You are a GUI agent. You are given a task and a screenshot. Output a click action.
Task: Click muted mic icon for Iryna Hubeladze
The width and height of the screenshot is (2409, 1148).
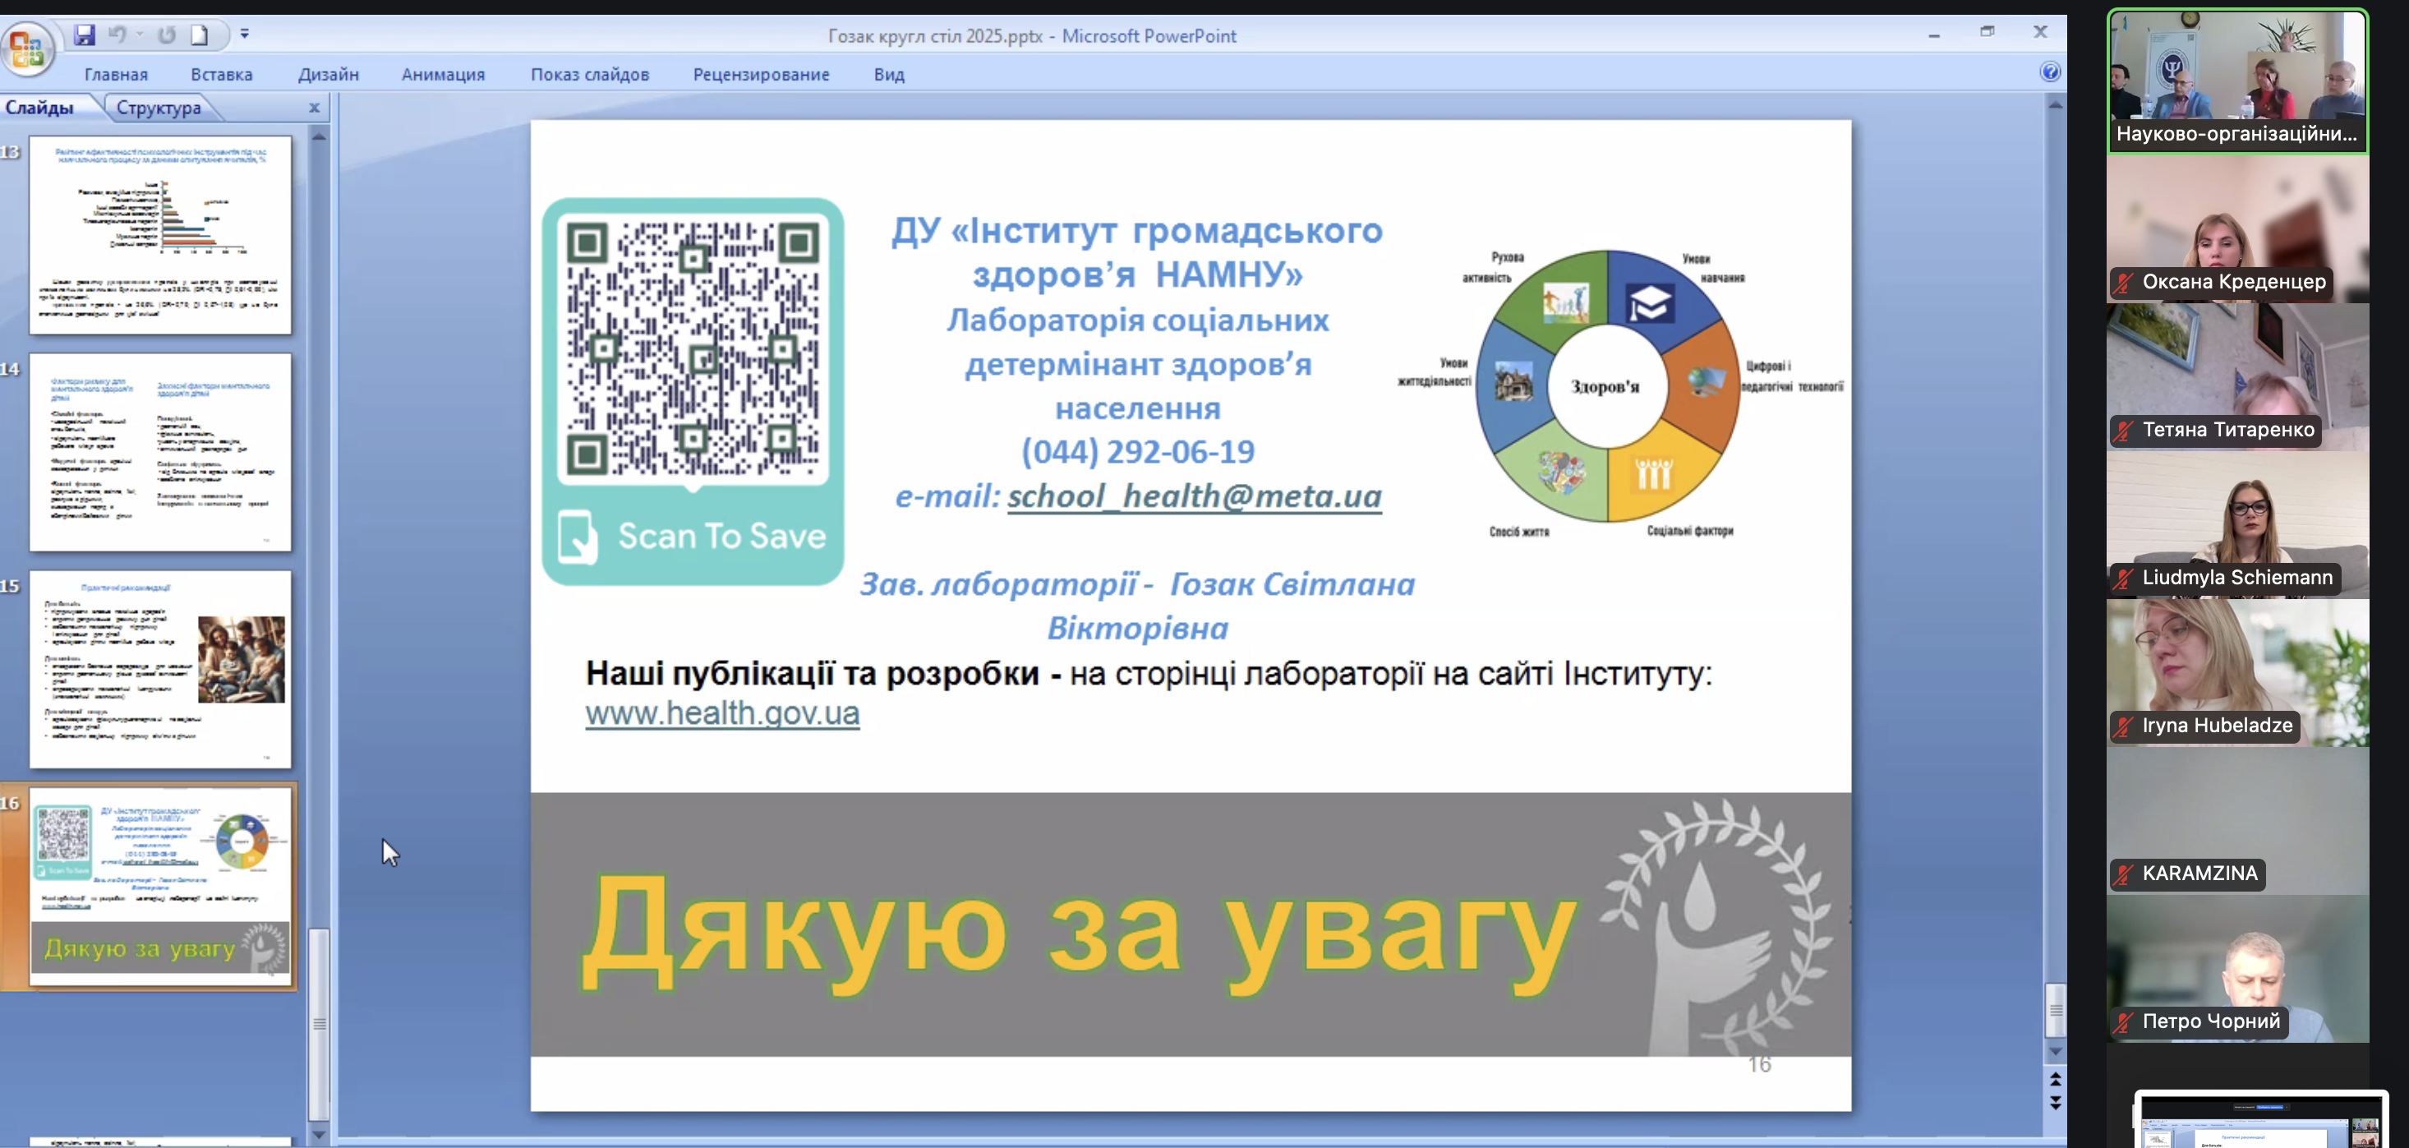[x=2124, y=726]
